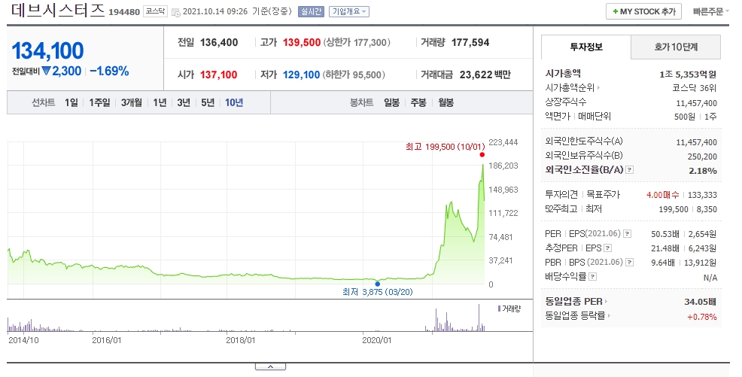This screenshot has width=742, height=377.
Task: Select the 3개월 line chart period
Action: coord(131,102)
